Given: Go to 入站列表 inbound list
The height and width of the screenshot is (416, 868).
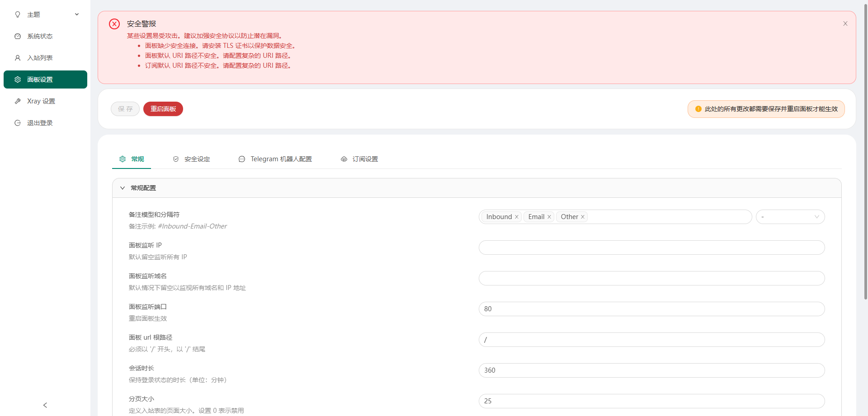Looking at the screenshot, I should click(x=45, y=58).
